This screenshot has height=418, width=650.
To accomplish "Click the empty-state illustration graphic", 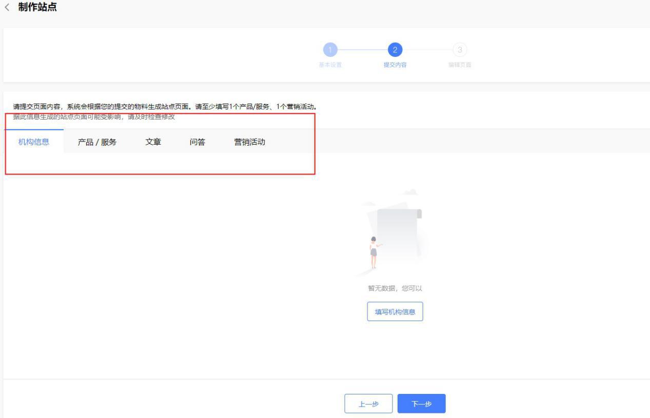I will [395, 231].
